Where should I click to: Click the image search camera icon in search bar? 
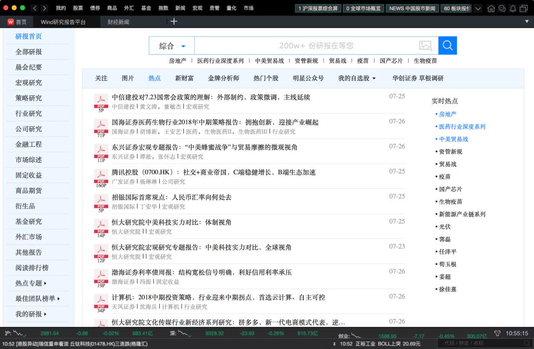click(x=426, y=45)
